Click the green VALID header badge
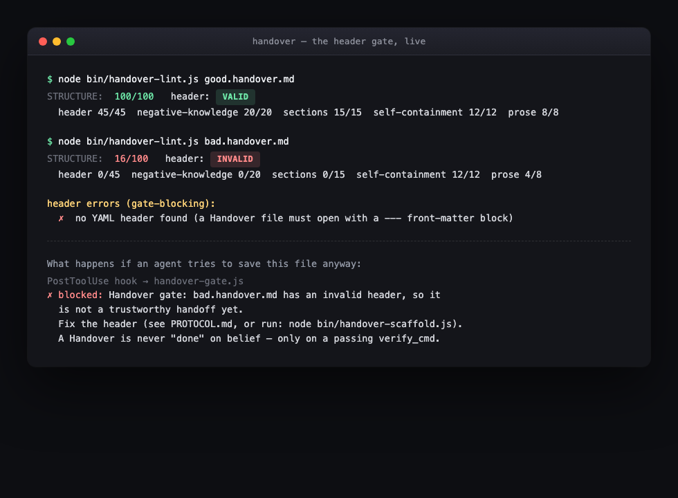The width and height of the screenshot is (678, 498). (235, 97)
